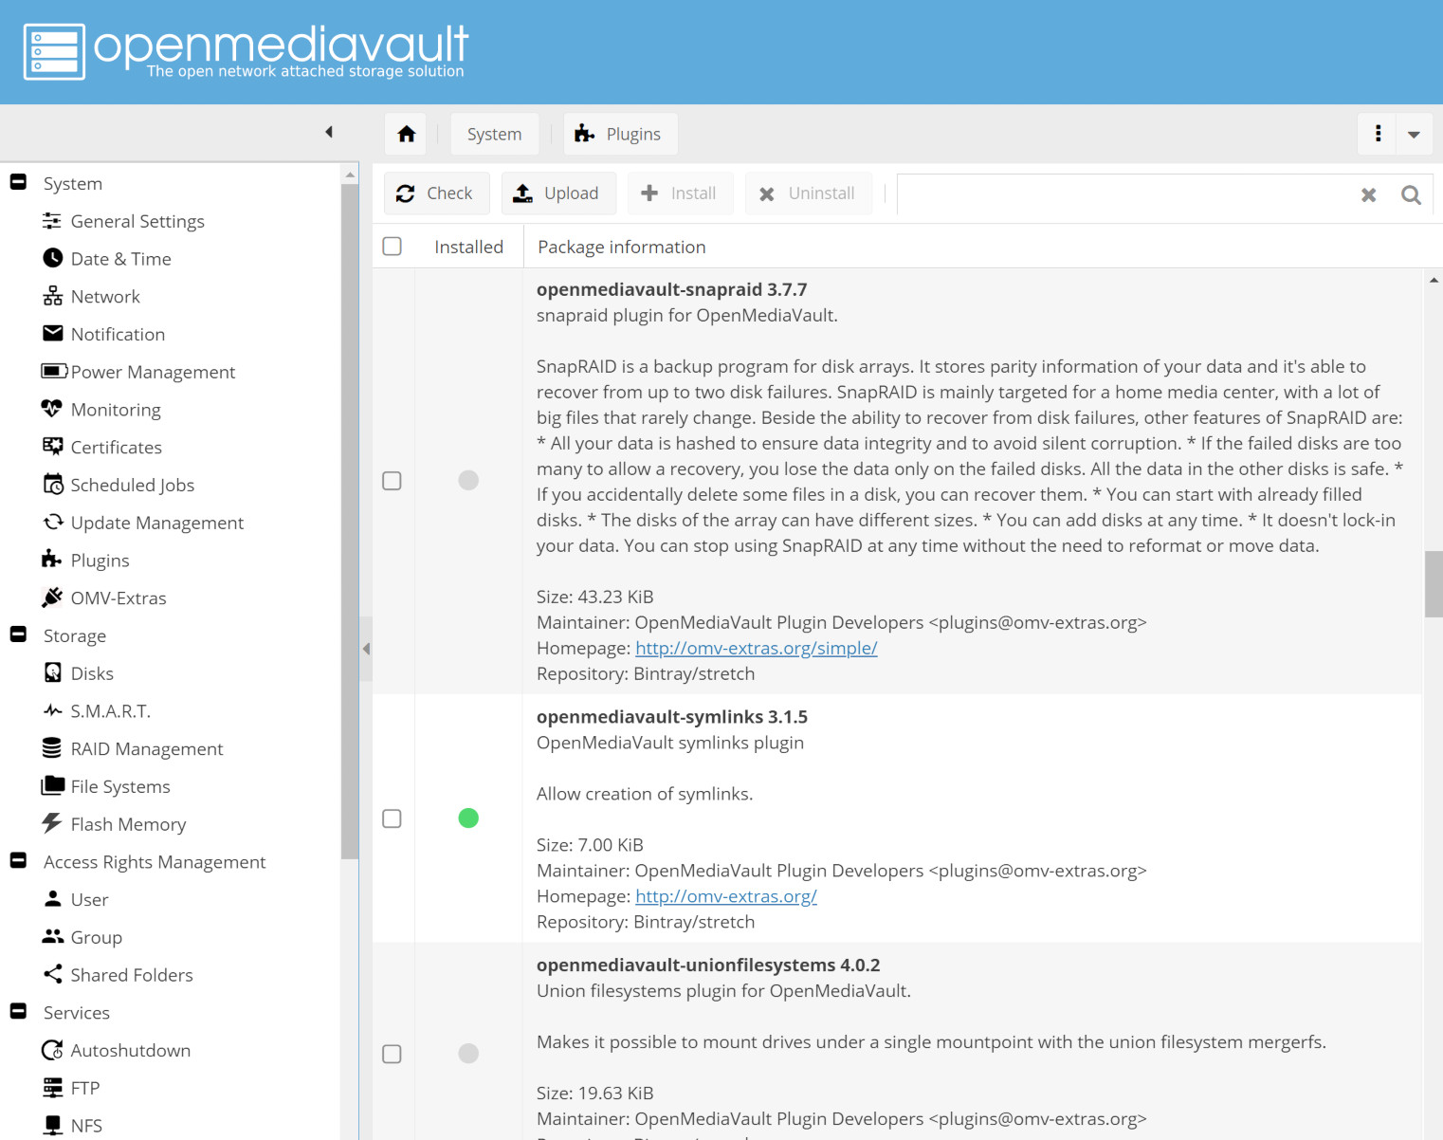Click openmediavault-unionfilesystems 4.0.2 title
This screenshot has width=1443, height=1140.
708,965
